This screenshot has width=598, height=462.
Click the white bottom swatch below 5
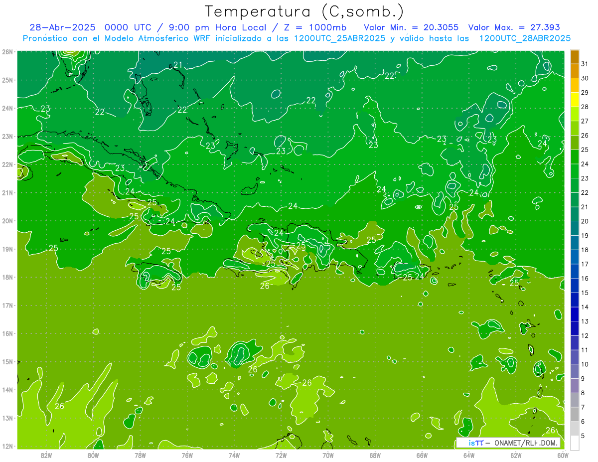[x=575, y=443]
